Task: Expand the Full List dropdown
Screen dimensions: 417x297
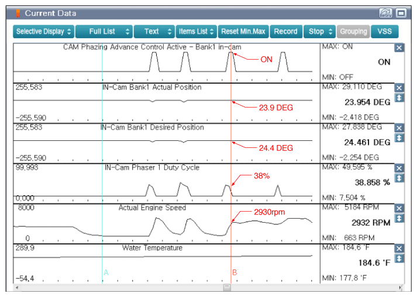Action: [x=104, y=32]
